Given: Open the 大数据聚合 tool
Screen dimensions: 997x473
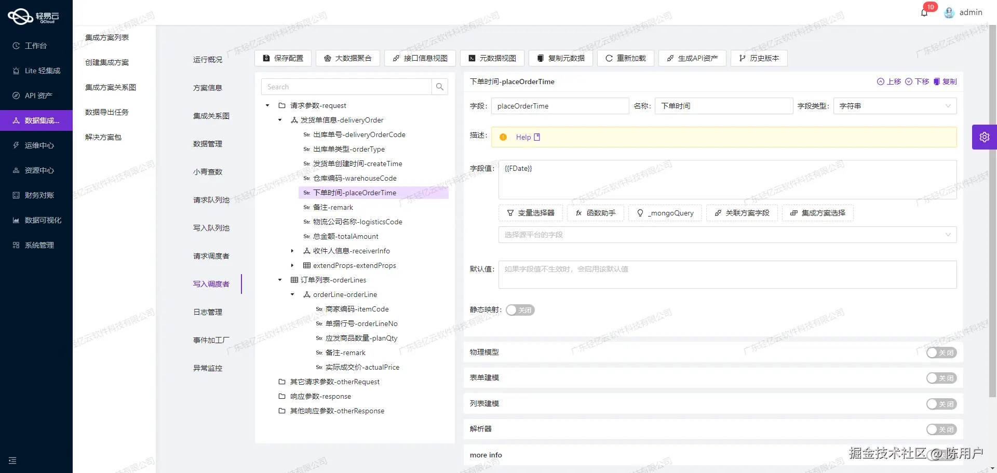Looking at the screenshot, I should point(348,58).
